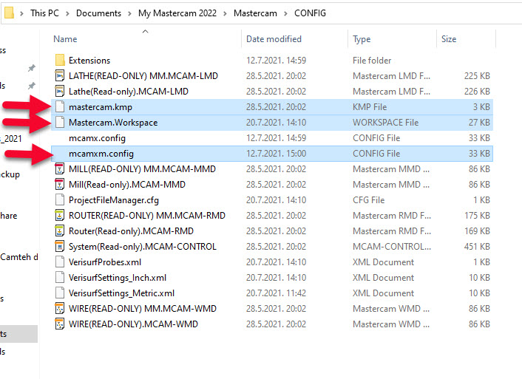
Task: Select the WIRE(READ-ONLY).MCAM-WMD file name
Action: pyautogui.click(x=133, y=324)
